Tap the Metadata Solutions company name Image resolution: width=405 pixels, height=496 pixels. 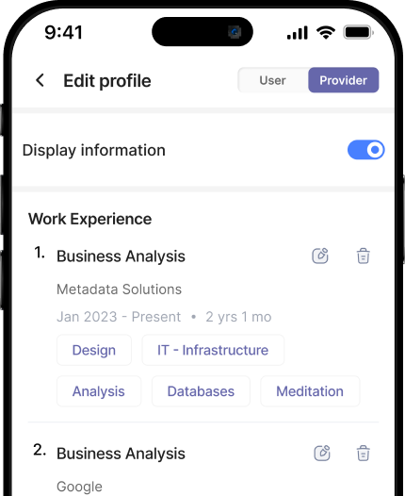pyautogui.click(x=119, y=289)
